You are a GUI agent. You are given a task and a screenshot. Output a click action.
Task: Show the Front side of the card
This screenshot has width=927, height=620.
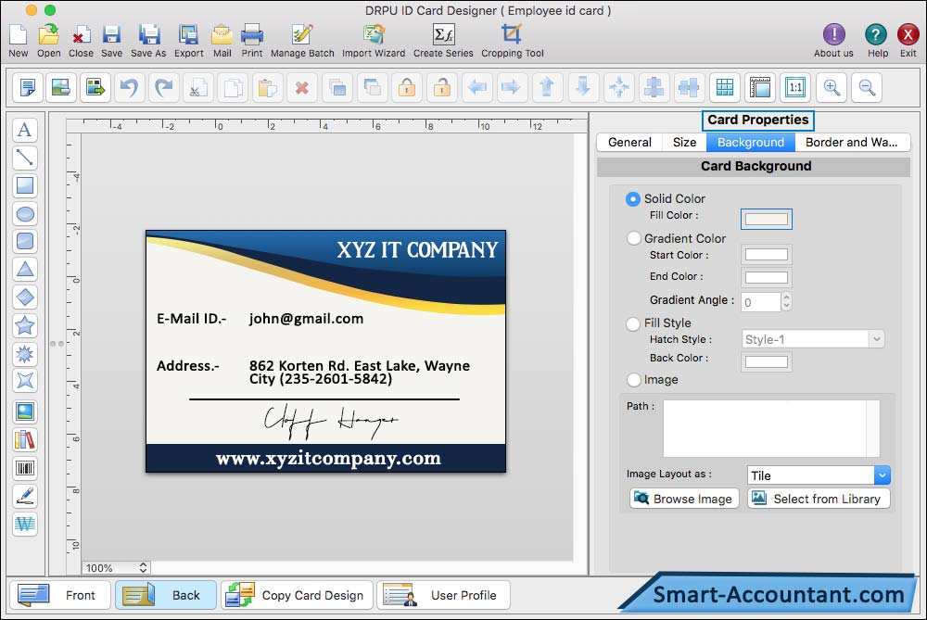click(x=60, y=595)
